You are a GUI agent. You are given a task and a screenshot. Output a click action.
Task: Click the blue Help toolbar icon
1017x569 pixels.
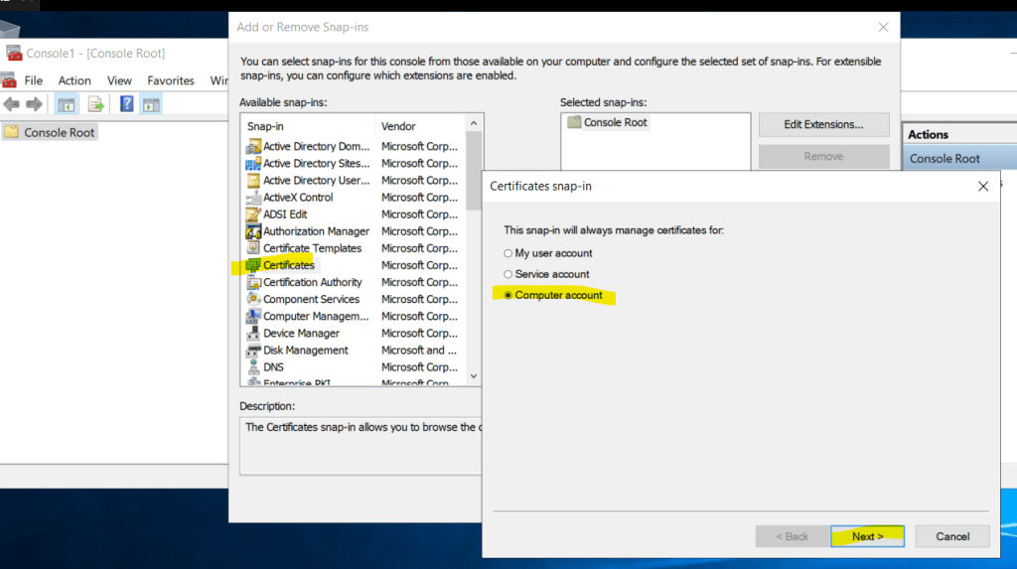pyautogui.click(x=126, y=104)
